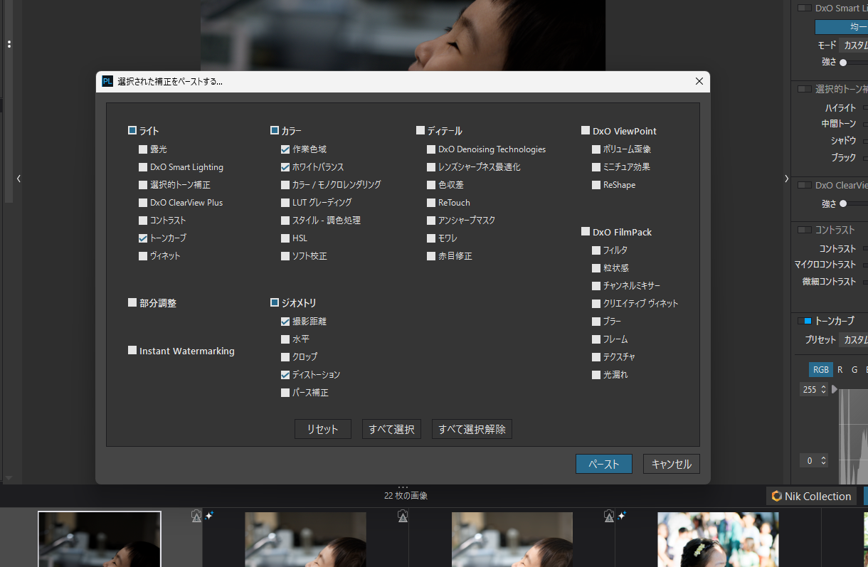Collapse the left panel with the arrow handle

(18, 179)
